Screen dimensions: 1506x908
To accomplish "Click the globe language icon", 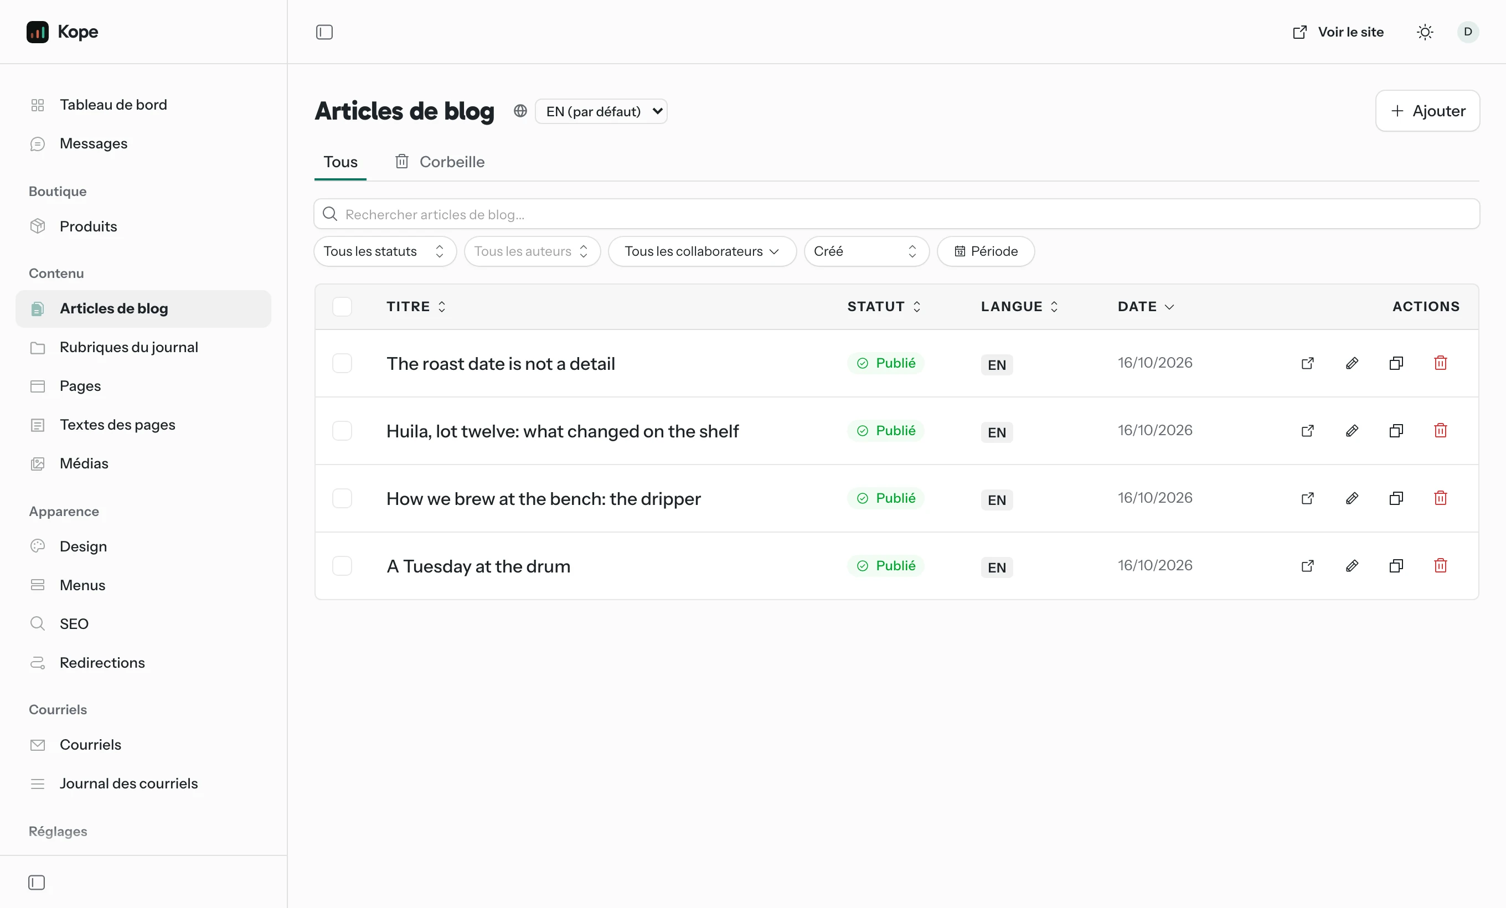I will 520,111.
